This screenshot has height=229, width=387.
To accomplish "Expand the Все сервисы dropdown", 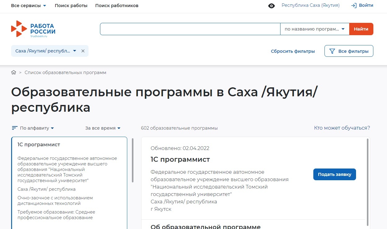I will coord(28,6).
